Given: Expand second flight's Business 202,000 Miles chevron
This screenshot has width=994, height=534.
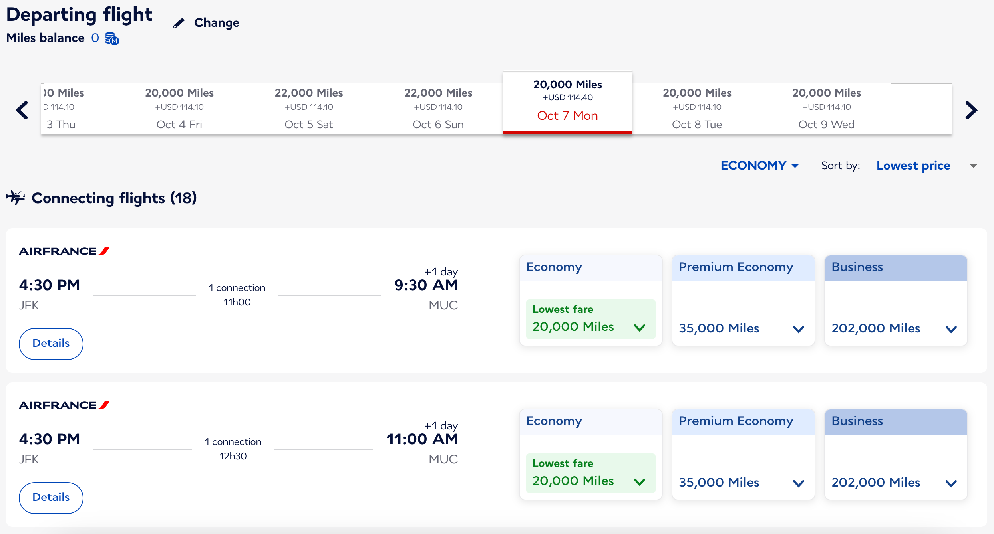Looking at the screenshot, I should click(x=951, y=483).
